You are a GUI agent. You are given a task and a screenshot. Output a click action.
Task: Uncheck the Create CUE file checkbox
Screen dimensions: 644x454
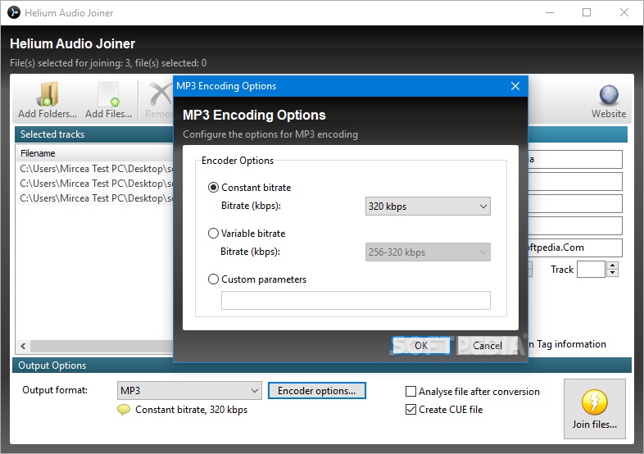(x=410, y=410)
